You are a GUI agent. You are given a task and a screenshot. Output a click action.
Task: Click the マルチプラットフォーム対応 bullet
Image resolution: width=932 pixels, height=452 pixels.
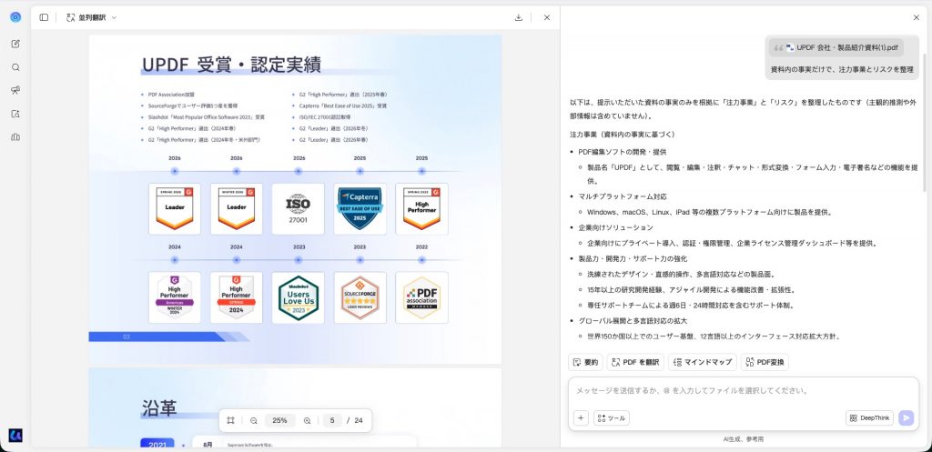pos(623,196)
